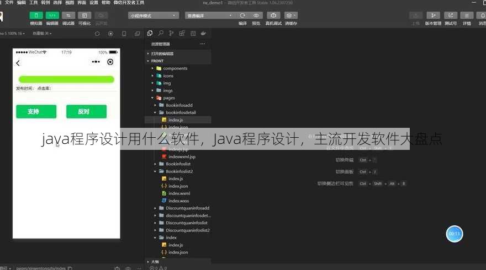Open the 编辑 menu

(x=21, y=2)
